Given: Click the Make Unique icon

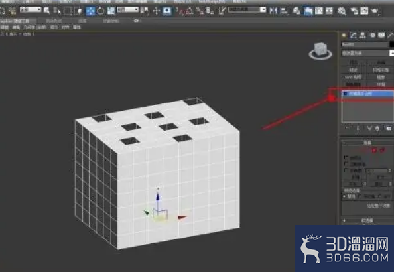Looking at the screenshot, I should click(369, 128).
